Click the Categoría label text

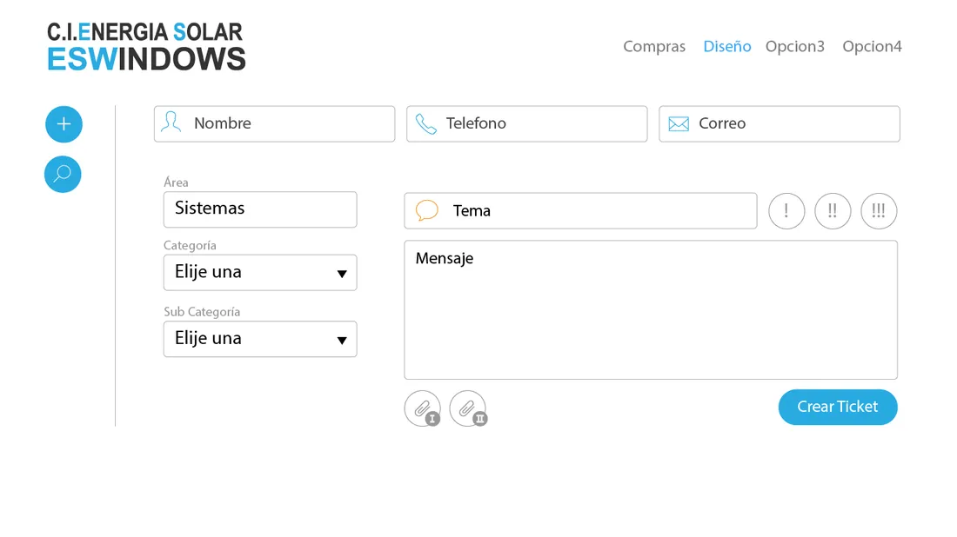[190, 245]
